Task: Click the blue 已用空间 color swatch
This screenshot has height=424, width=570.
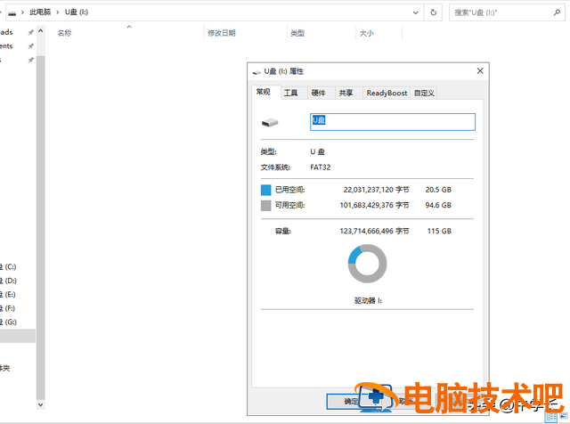Action: coord(265,190)
